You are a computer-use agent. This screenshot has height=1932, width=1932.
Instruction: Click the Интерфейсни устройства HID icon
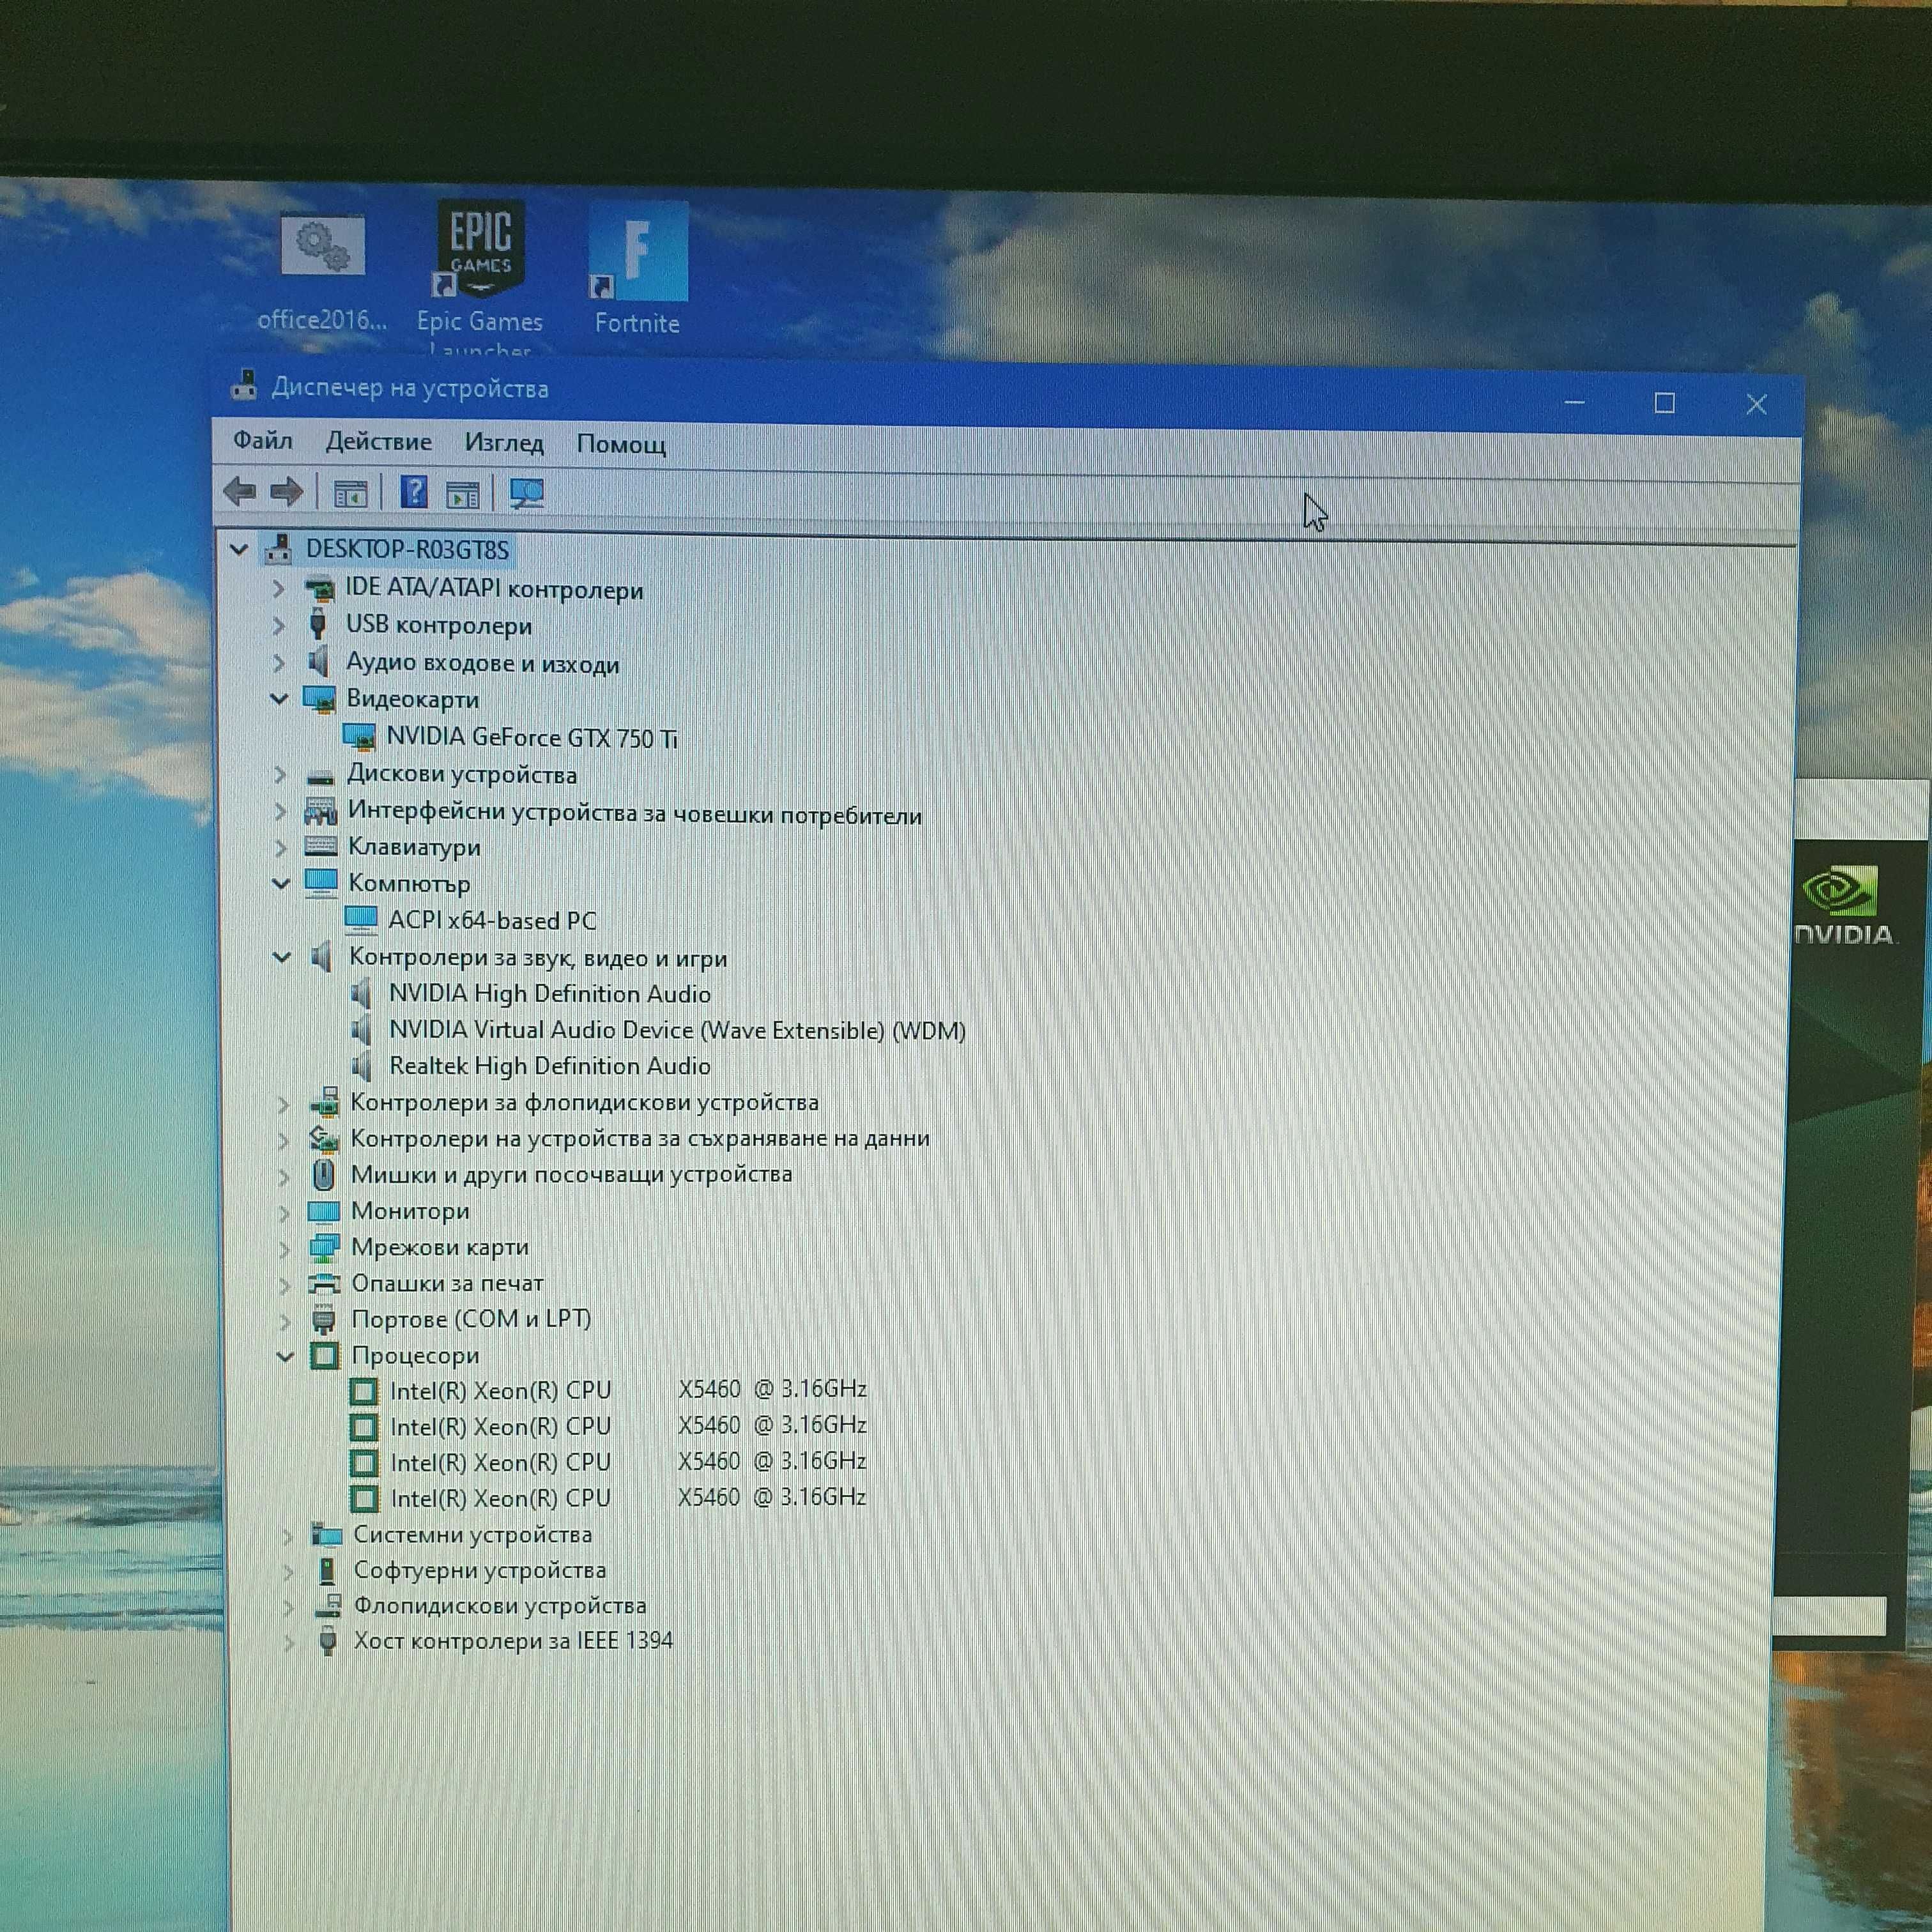pyautogui.click(x=320, y=811)
